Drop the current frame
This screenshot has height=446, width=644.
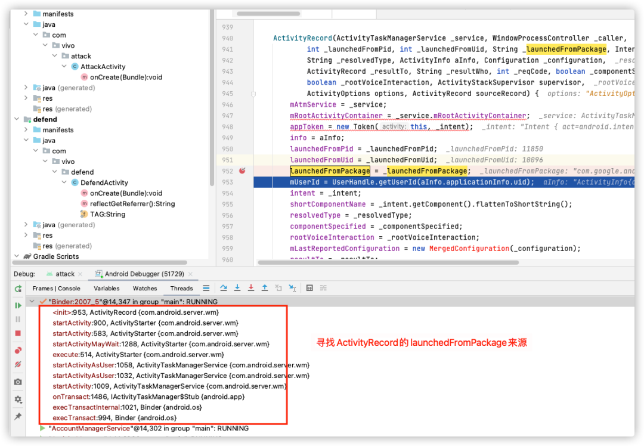tap(278, 289)
